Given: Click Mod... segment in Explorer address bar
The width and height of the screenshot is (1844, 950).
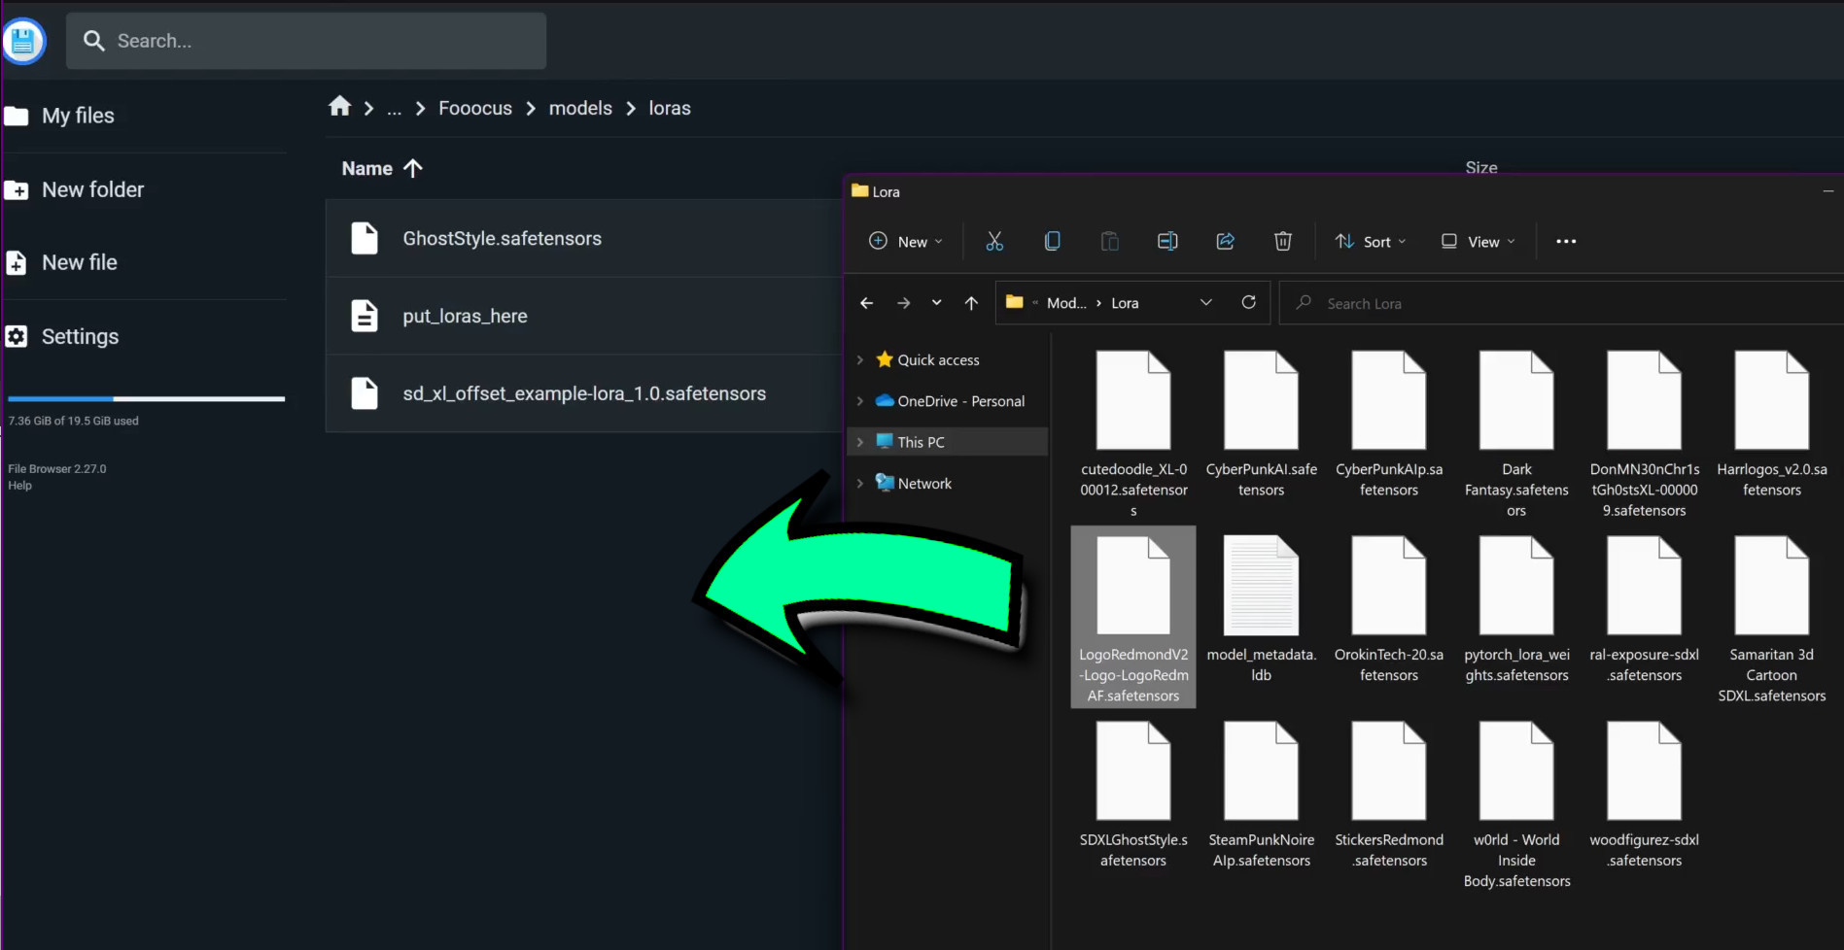Looking at the screenshot, I should click(x=1066, y=303).
